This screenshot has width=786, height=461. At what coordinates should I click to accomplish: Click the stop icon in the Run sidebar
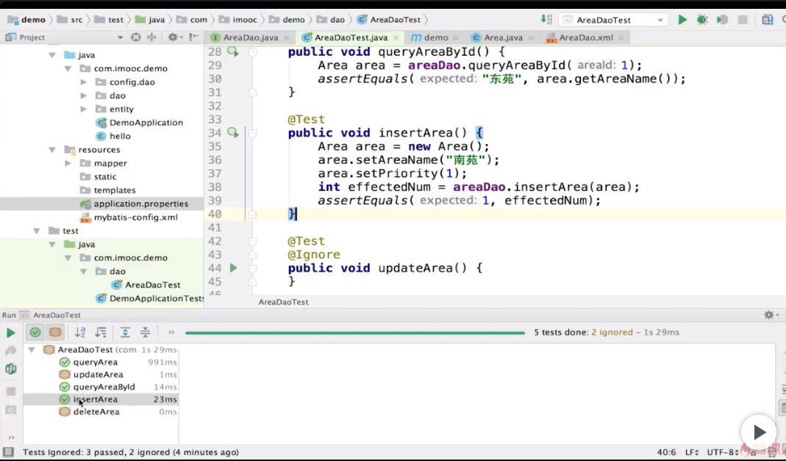10,391
